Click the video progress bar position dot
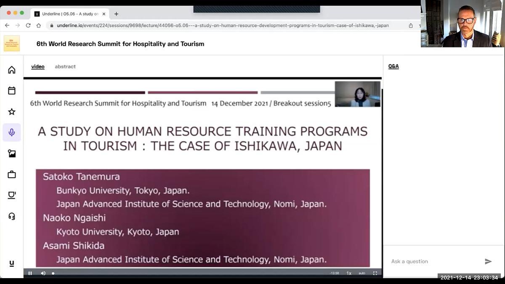The height and width of the screenshot is (284, 505). [53, 273]
